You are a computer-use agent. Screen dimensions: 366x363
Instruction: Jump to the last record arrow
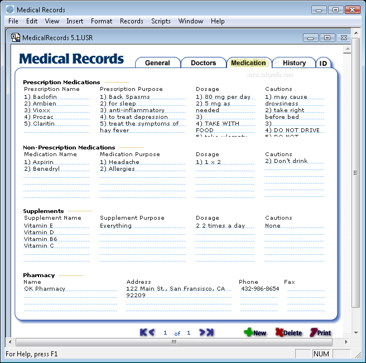[210, 332]
